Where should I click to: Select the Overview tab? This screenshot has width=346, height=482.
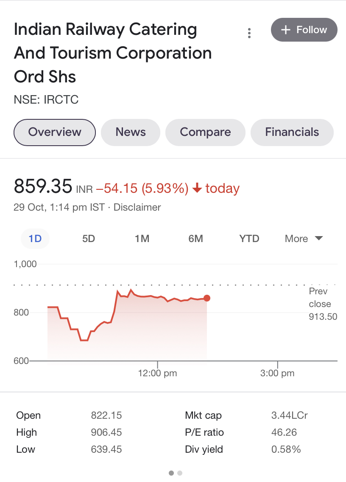(x=55, y=132)
